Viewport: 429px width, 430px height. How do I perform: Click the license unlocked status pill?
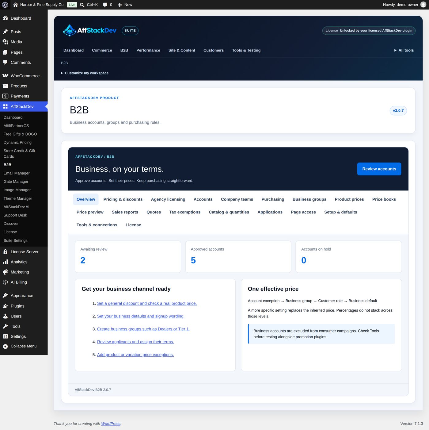(369, 31)
